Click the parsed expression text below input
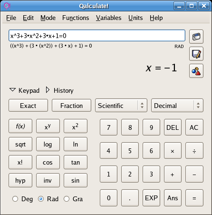Image resolution: width=212 pixels, height=215 pixels. click(x=51, y=46)
